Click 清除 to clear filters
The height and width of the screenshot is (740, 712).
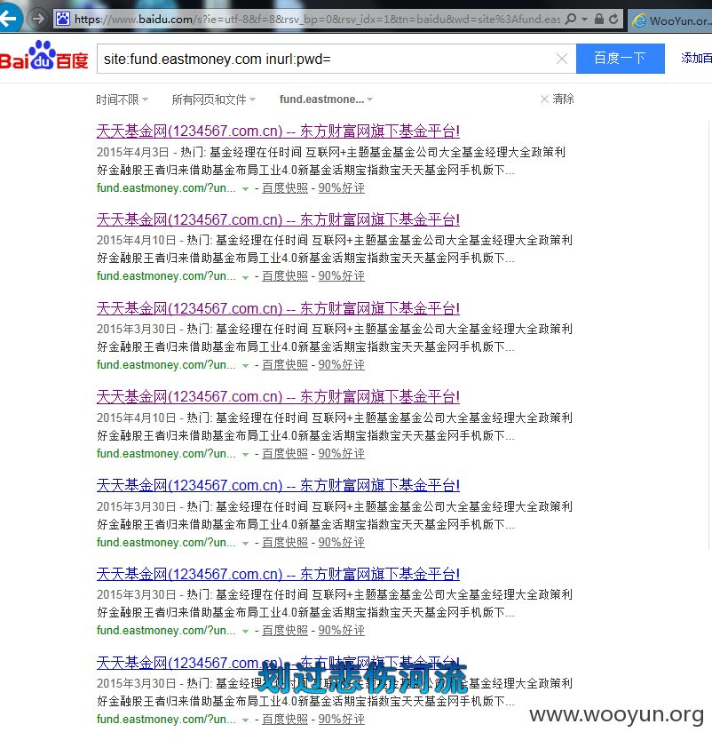(557, 99)
